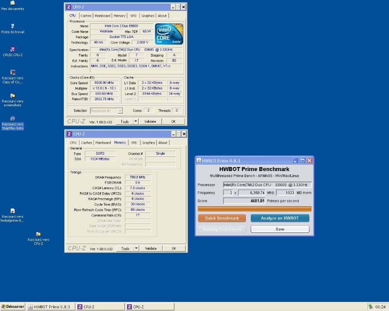Screen dimensions: 389x311
Task: Open Raccourci vers screenshots folder shortcut
Action: [x=13, y=100]
